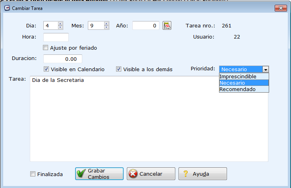Decrease the Dia value with down arrow
Image resolution: width=291 pixels, height=188 pixels.
pos(60,27)
